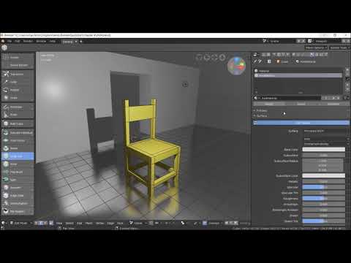Select the Poly Build tool

[18, 172]
